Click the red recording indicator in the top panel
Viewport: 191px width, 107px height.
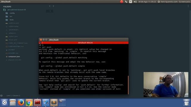point(121,2)
